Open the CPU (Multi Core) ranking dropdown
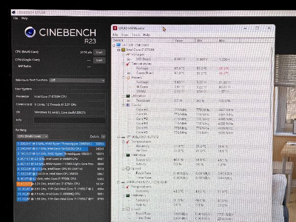The image size is (296, 222). tap(32, 136)
